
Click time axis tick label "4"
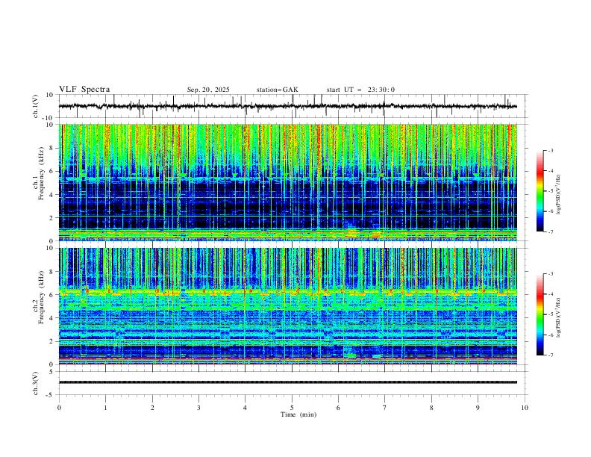(245, 408)
